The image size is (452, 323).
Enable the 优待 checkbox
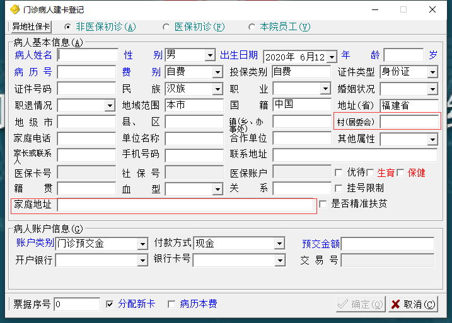click(x=339, y=173)
